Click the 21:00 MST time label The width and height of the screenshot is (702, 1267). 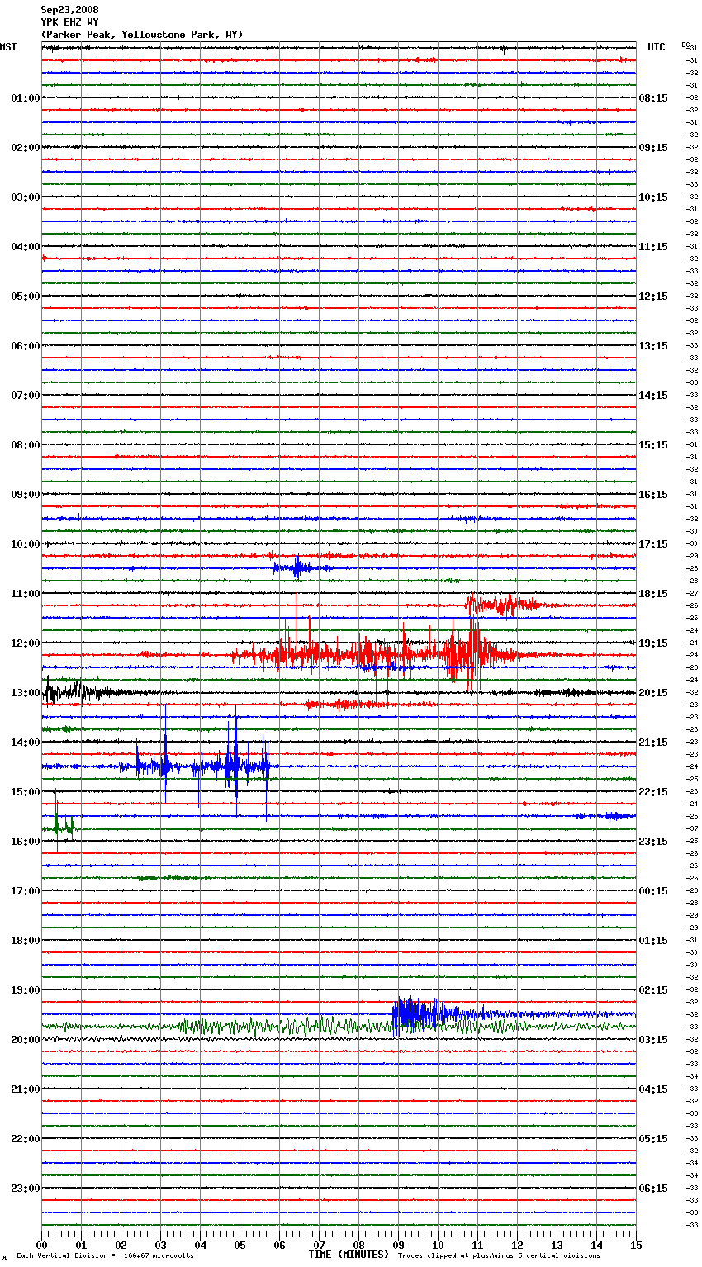[x=26, y=1089]
